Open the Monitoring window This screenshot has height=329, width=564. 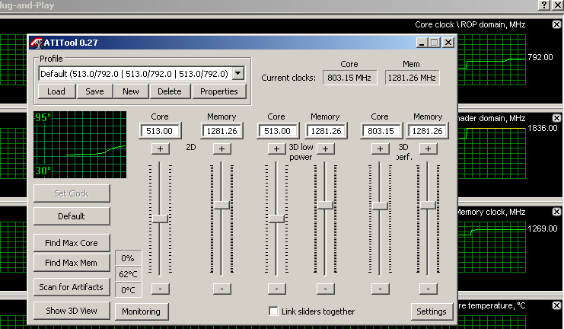pos(142,311)
